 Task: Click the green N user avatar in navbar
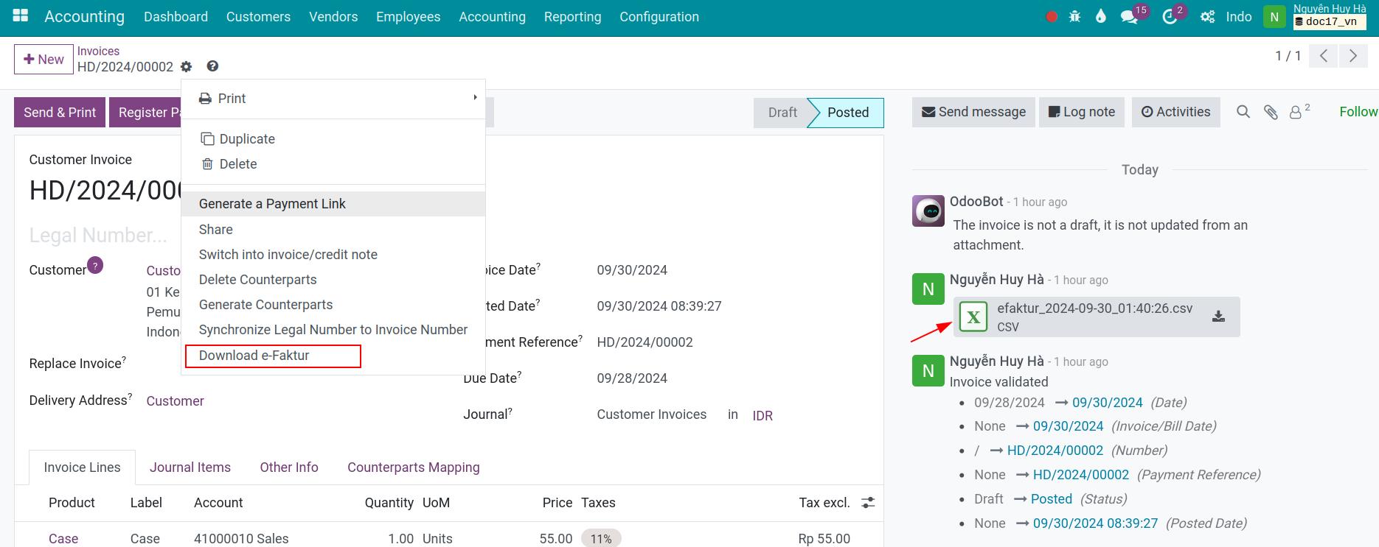point(1274,17)
